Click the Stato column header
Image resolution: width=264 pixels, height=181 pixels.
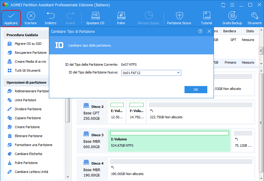pyautogui.click(x=250, y=31)
